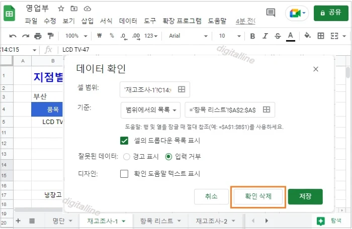
Task: Open the text color picker
Action: coord(291,36)
